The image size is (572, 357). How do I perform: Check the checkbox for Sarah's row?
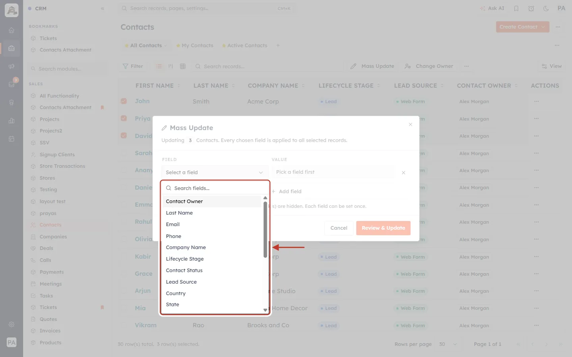pyautogui.click(x=124, y=153)
